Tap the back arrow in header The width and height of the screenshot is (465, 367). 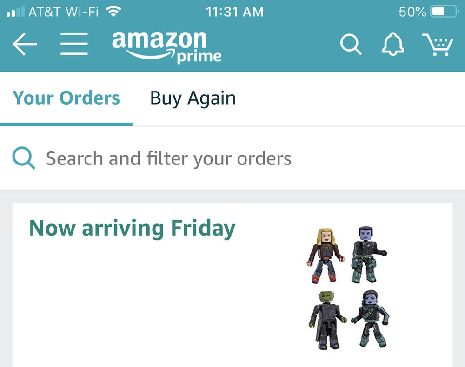[x=25, y=45]
